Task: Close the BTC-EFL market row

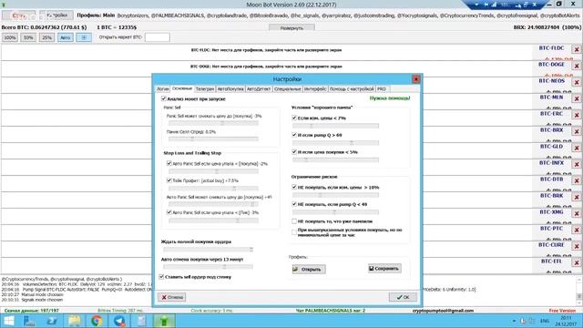Action: (x=577, y=262)
